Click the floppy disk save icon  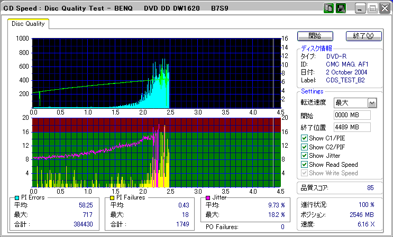pos(341,8)
